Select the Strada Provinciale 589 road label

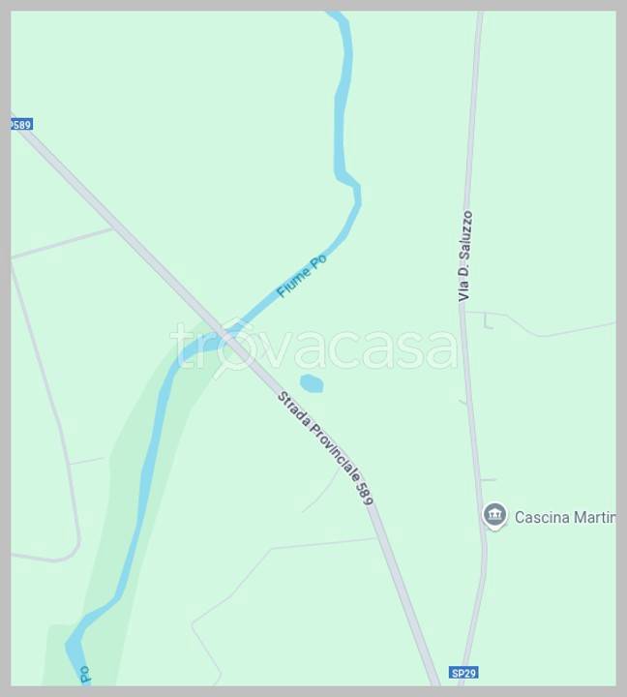coord(325,448)
